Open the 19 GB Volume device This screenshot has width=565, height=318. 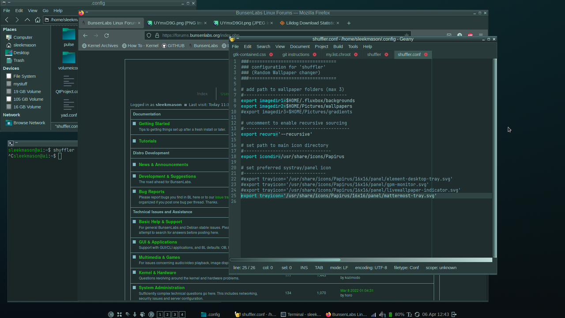click(23, 91)
